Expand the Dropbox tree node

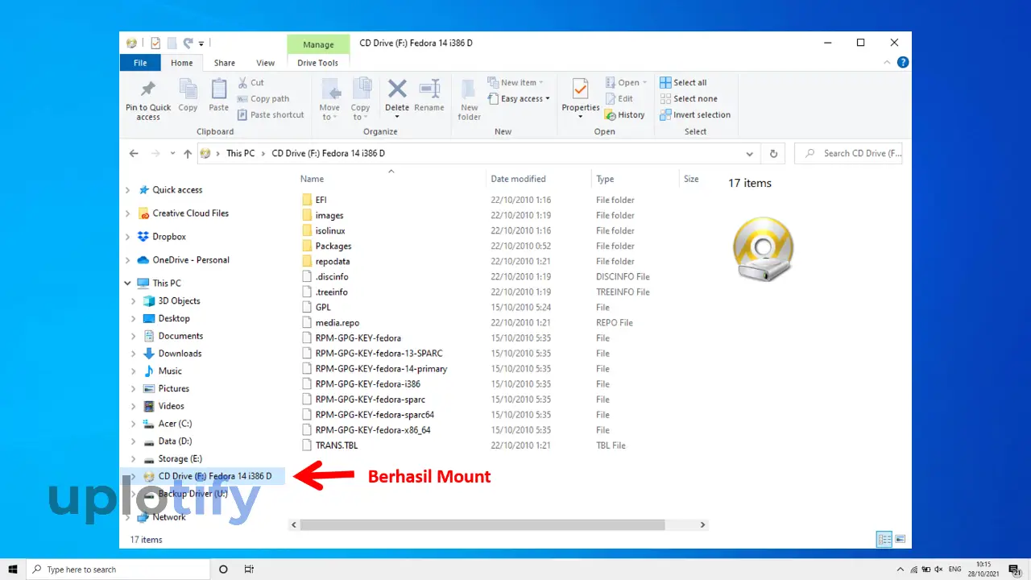coord(128,237)
